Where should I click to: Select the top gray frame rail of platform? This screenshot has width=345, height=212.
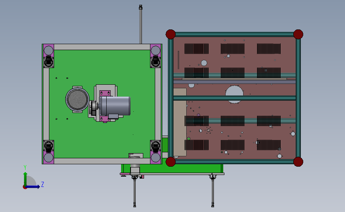tap(102, 47)
